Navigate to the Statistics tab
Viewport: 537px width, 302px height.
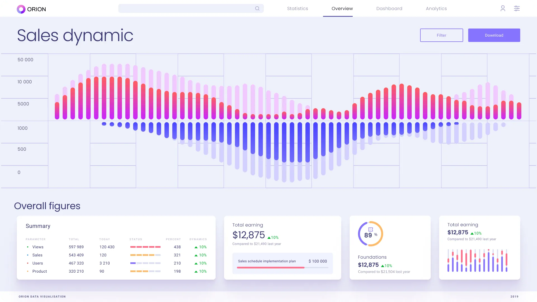297,8
